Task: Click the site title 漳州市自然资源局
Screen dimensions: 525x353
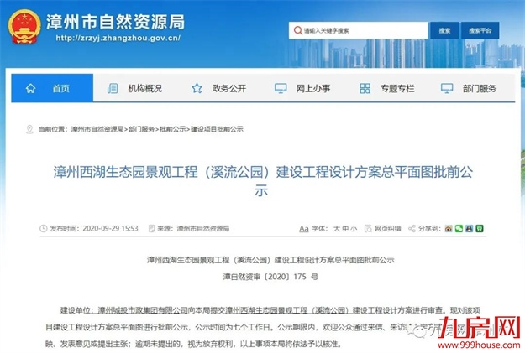Action: click(x=116, y=22)
